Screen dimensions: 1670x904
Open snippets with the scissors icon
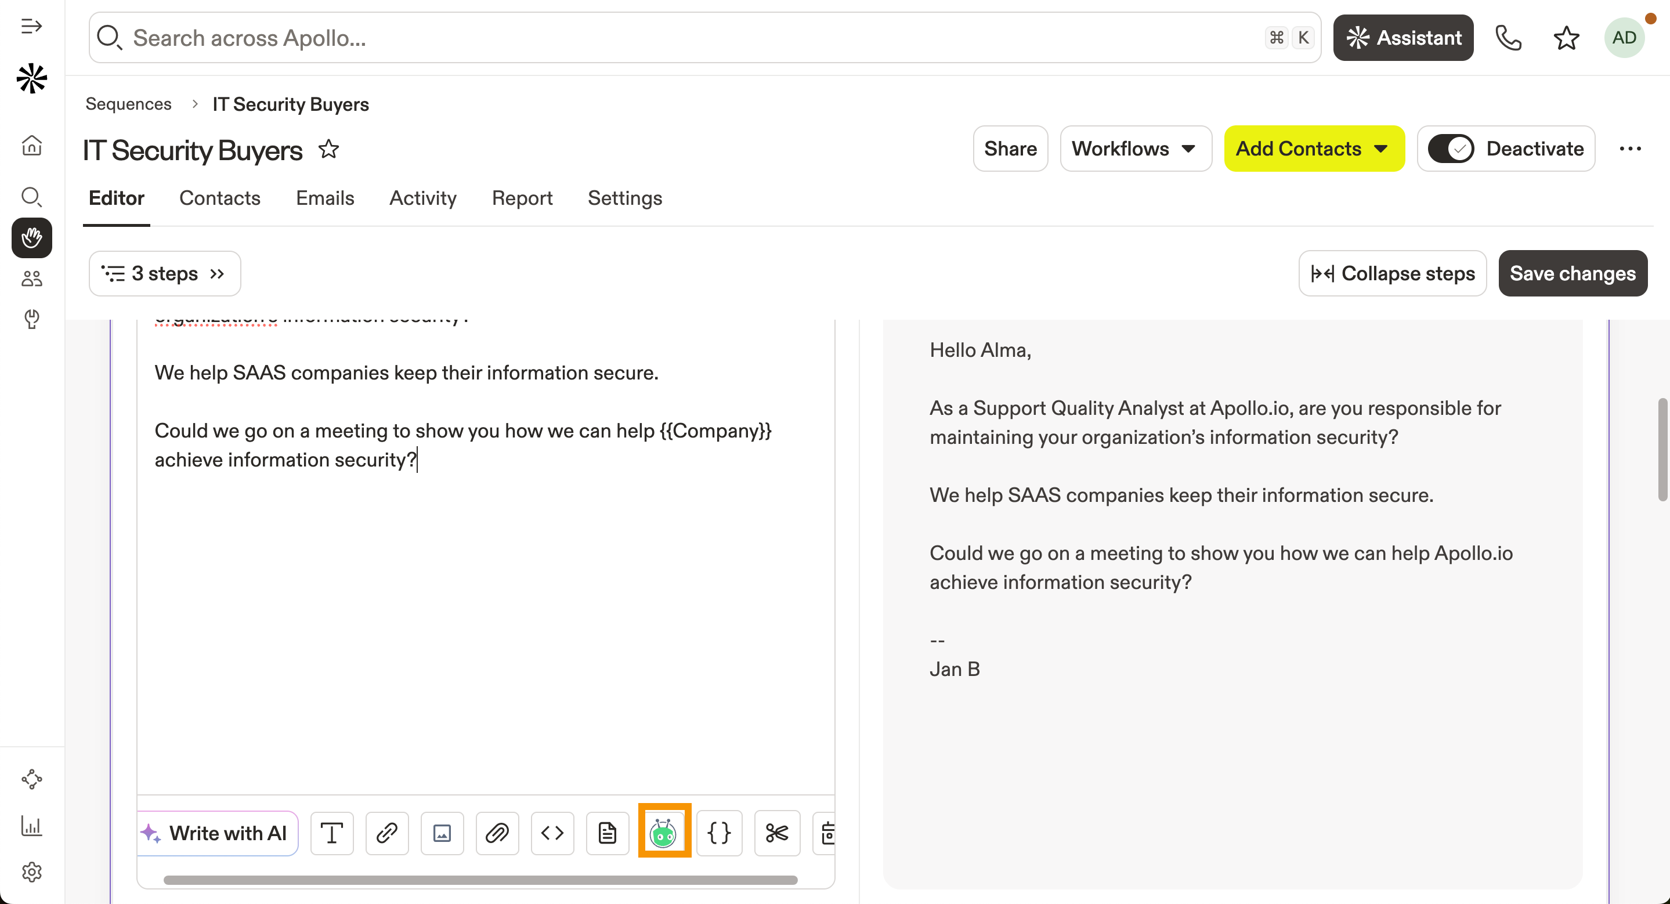point(776,833)
